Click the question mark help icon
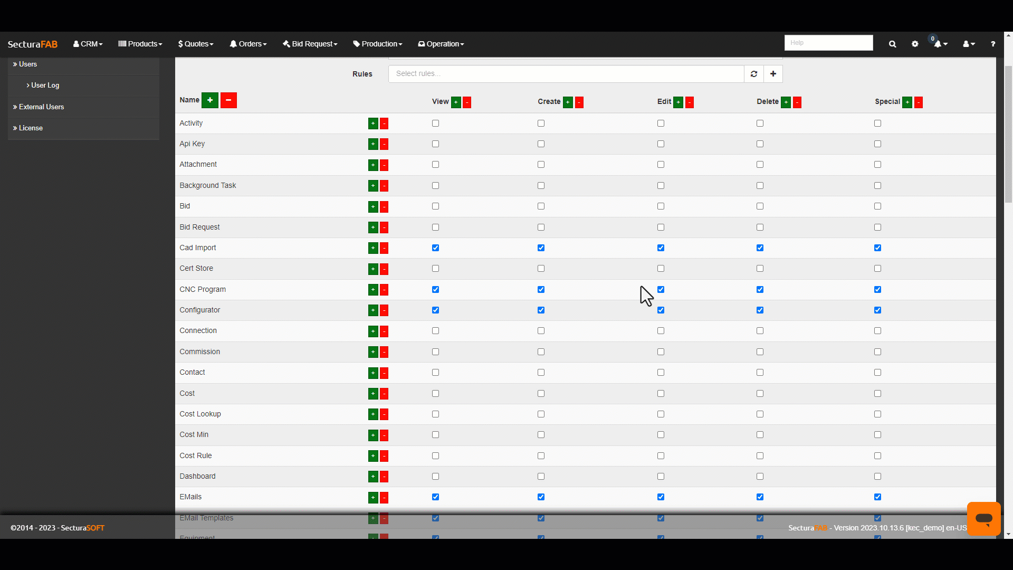The height and width of the screenshot is (570, 1013). point(993,44)
